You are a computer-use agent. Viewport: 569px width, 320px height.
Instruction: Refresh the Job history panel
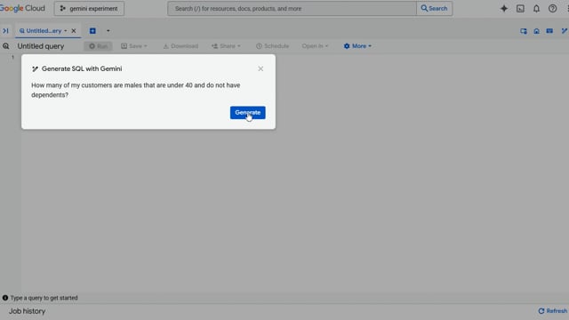552,311
